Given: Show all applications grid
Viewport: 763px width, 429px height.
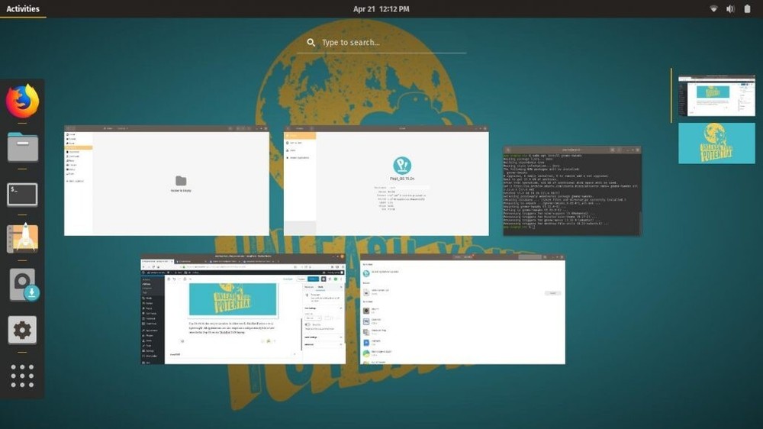Looking at the screenshot, I should [x=22, y=376].
